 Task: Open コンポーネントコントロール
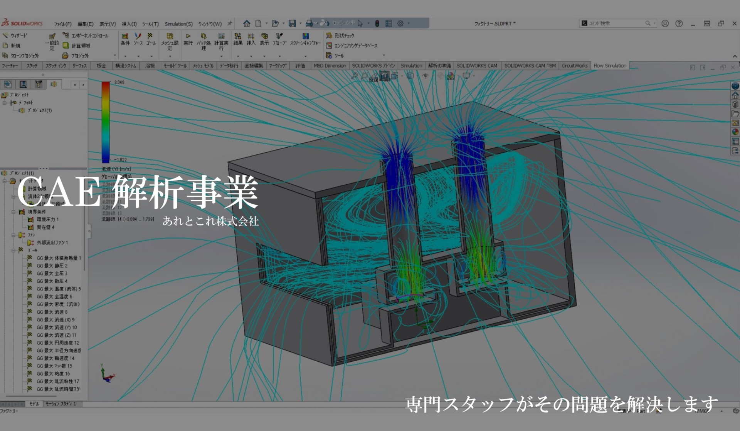tap(86, 35)
